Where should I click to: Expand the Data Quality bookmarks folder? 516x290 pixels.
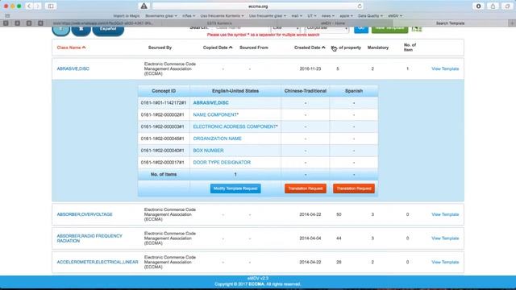point(370,16)
